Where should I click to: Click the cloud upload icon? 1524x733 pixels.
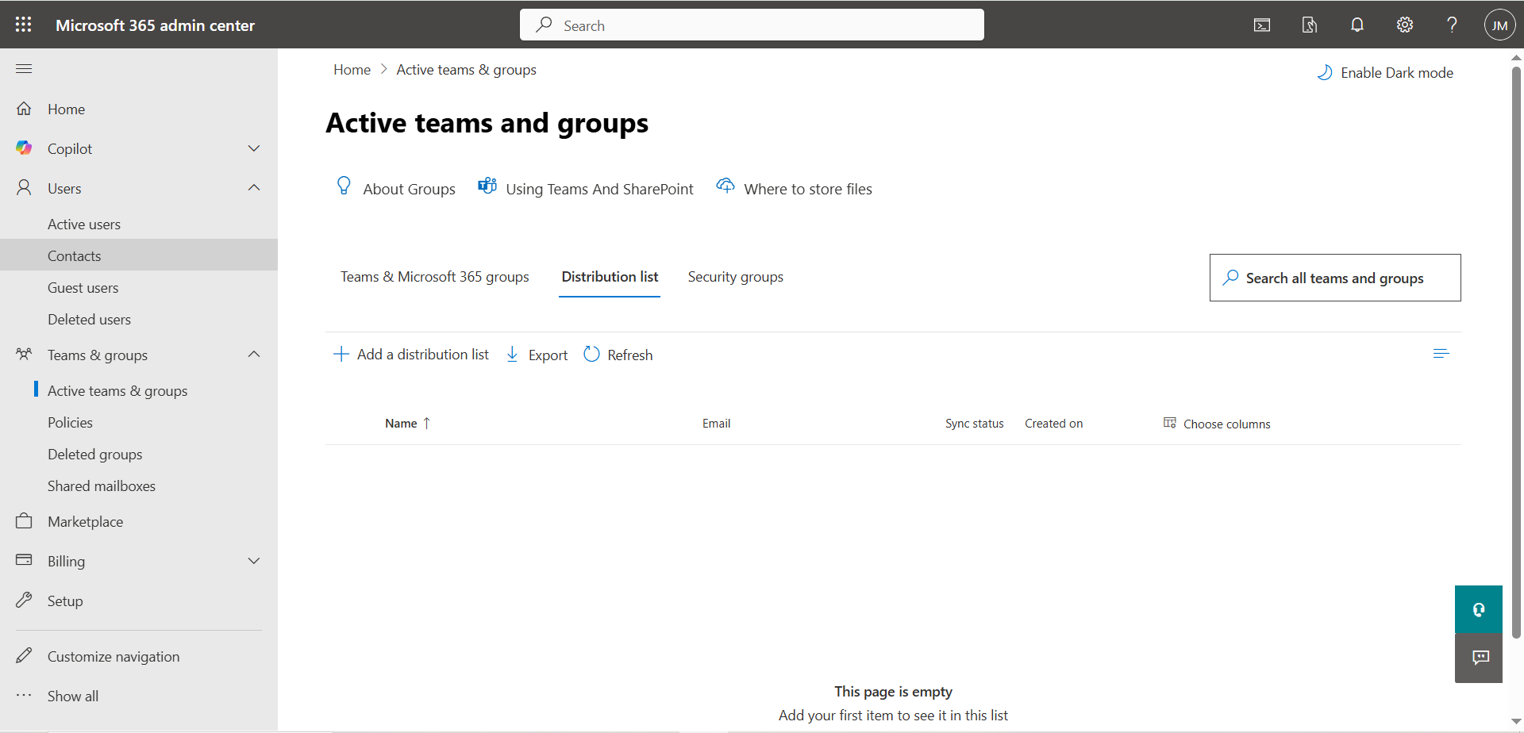725,186
